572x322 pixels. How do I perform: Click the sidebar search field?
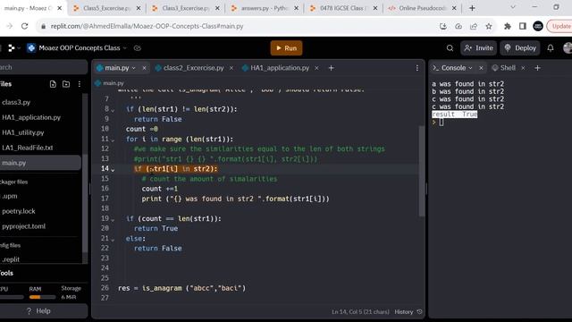tap(43, 68)
